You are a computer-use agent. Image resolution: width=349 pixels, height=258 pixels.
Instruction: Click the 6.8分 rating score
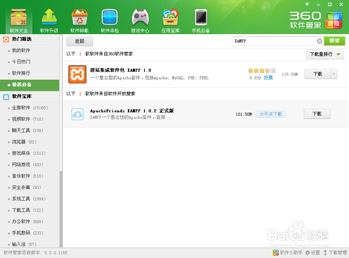255,78
